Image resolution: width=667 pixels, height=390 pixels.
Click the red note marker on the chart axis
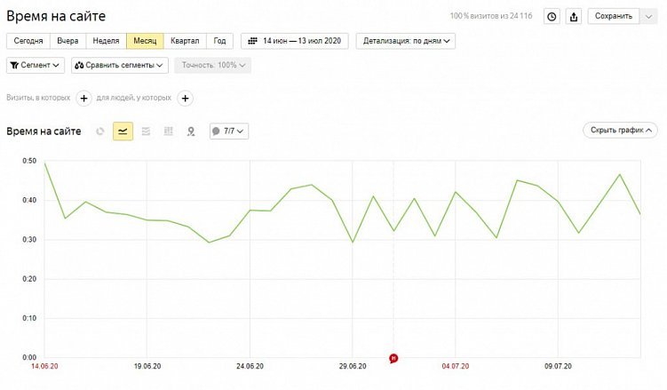393,359
